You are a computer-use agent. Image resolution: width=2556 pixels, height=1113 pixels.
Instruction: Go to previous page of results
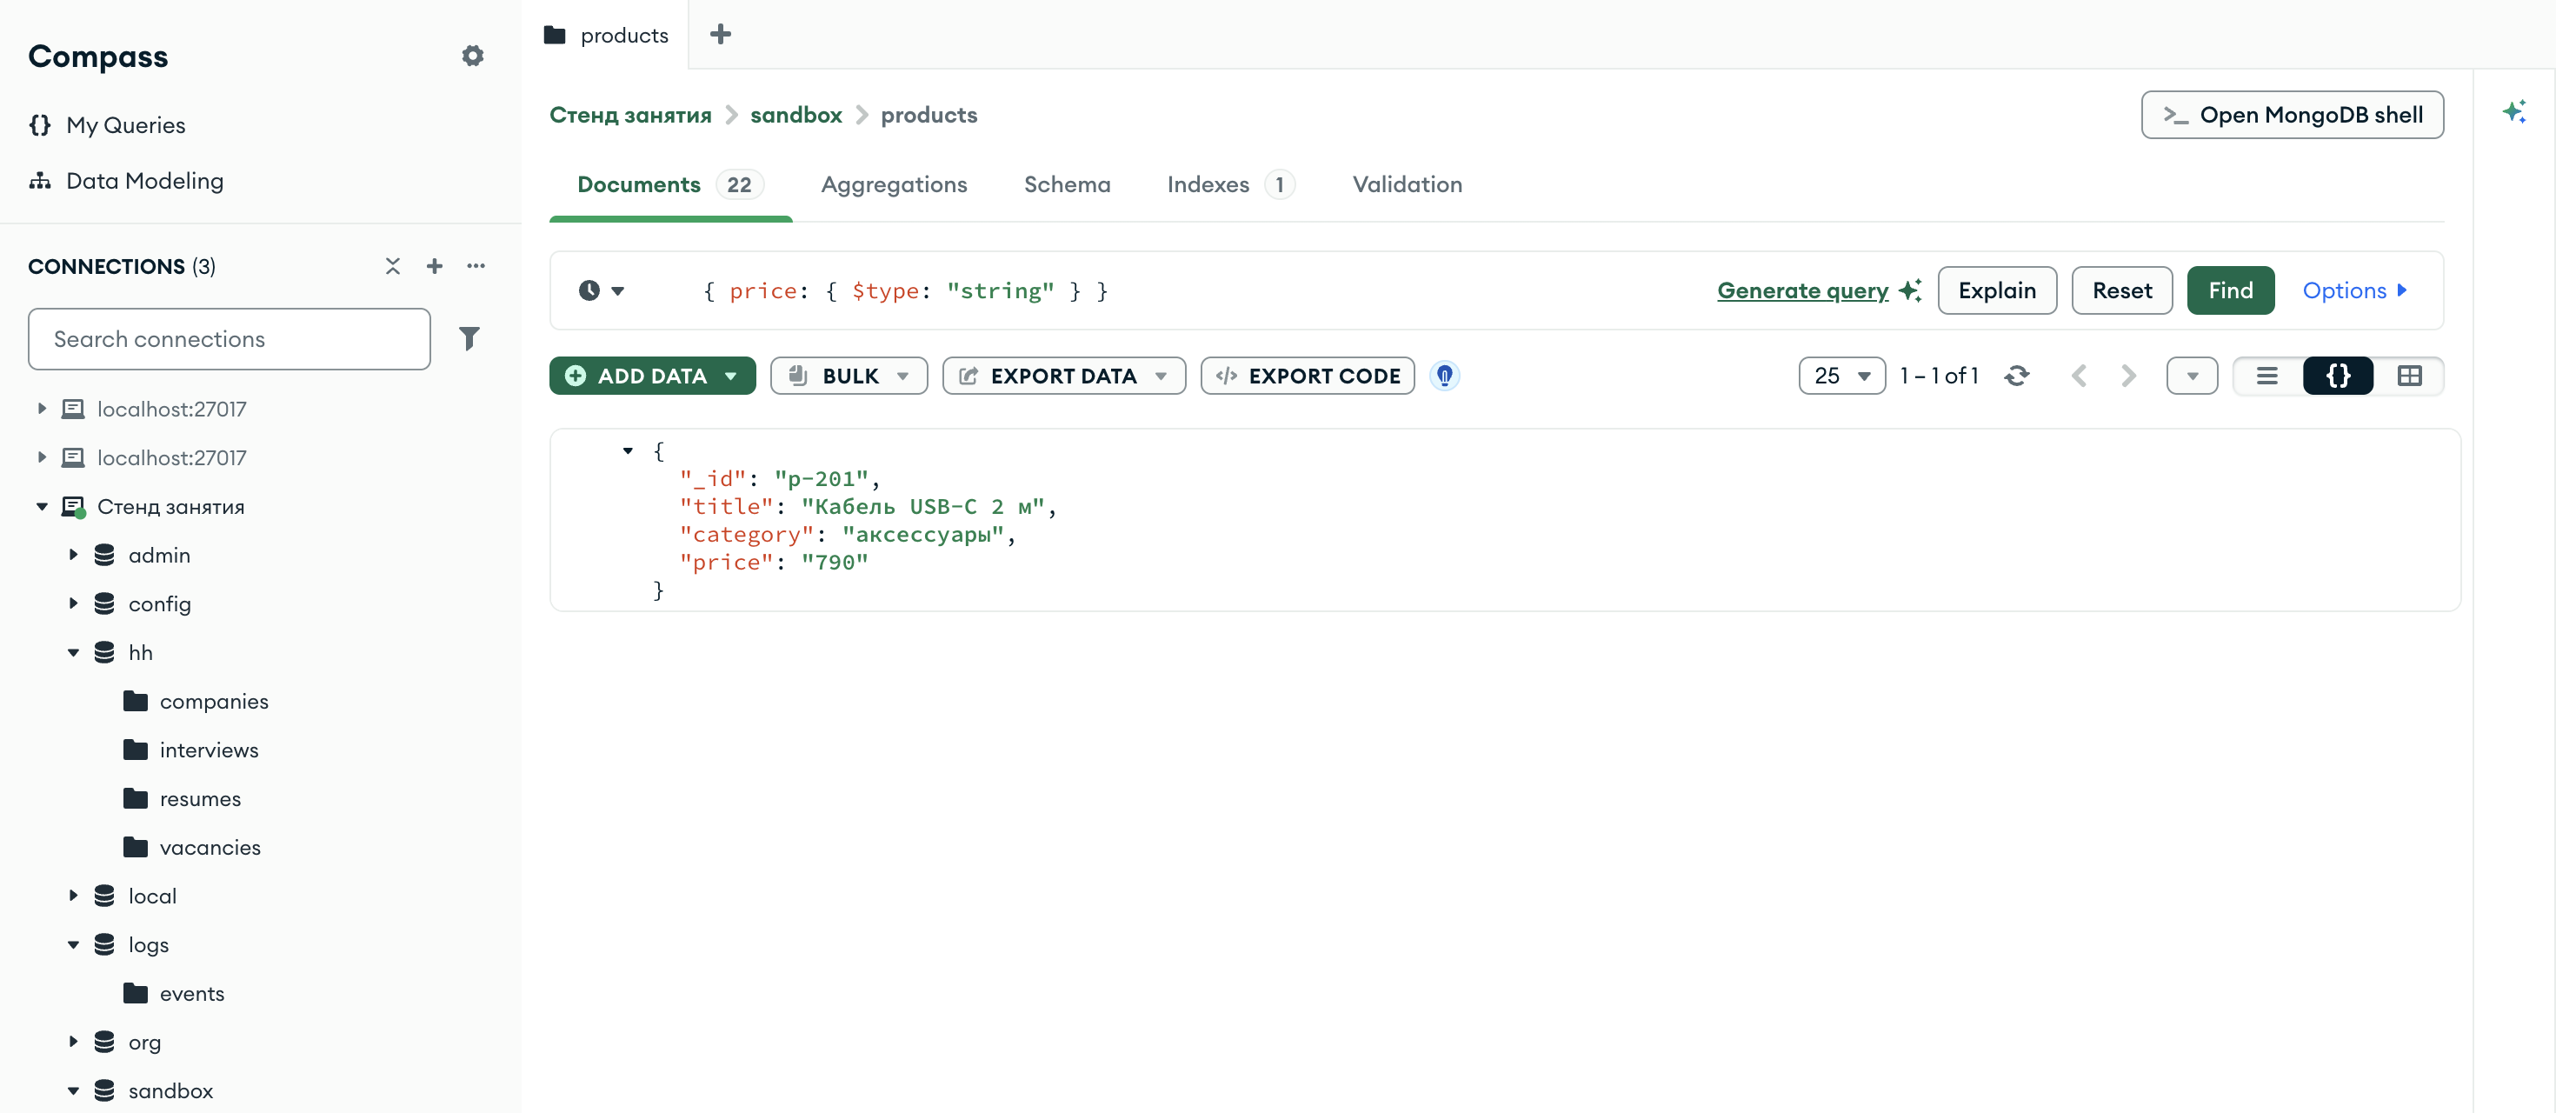(x=2080, y=376)
